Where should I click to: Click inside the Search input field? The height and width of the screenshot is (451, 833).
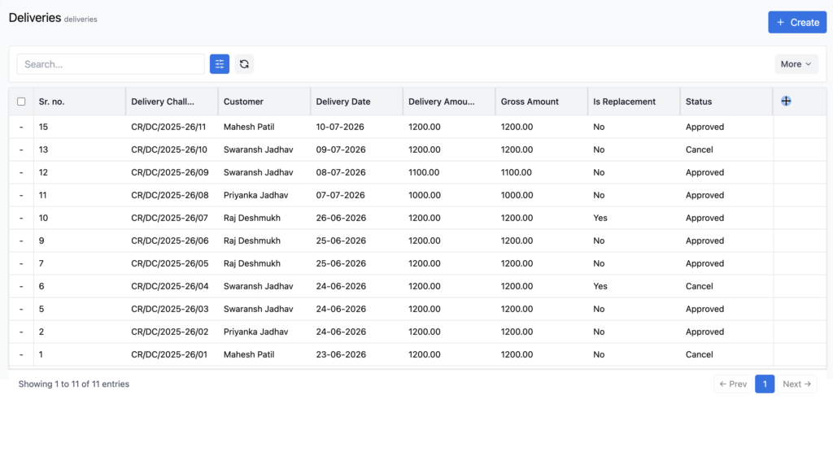(x=111, y=64)
